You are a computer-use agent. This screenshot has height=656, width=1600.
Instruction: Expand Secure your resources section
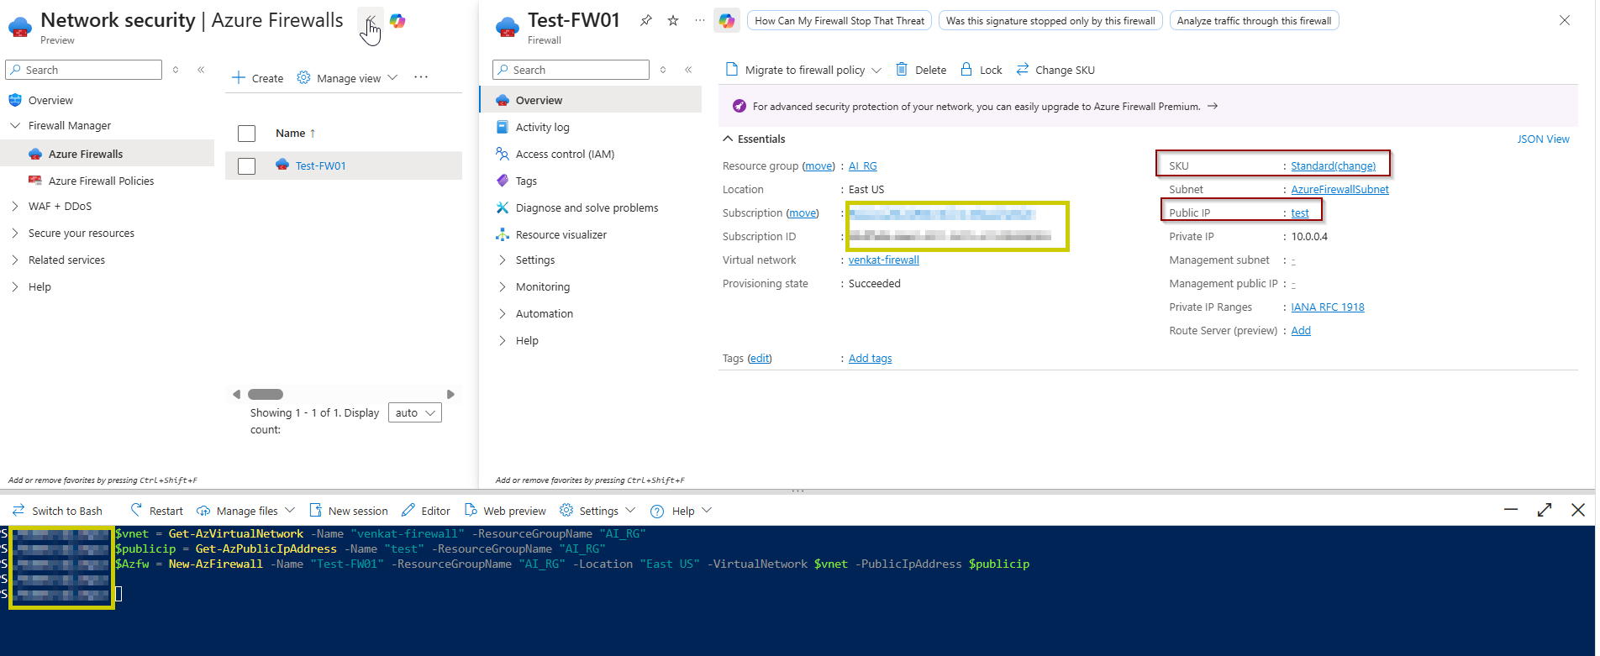pyautogui.click(x=15, y=234)
